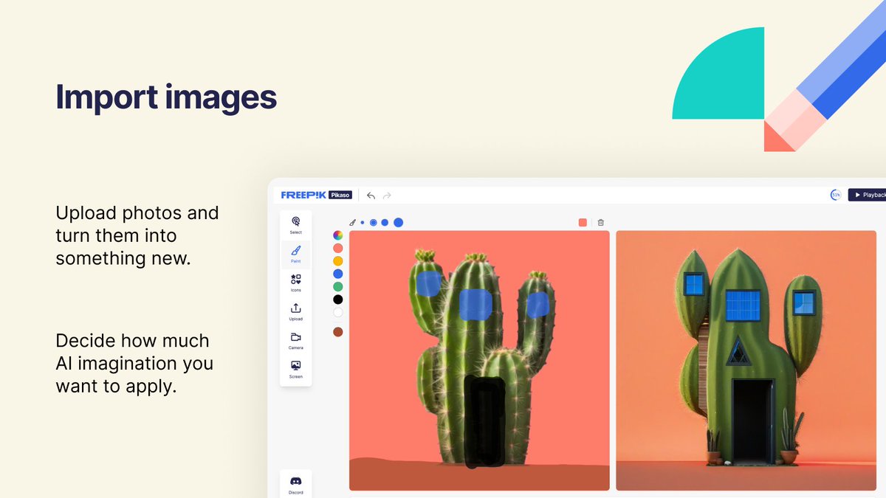
Task: Open the rainbow custom color picker
Action: point(337,235)
